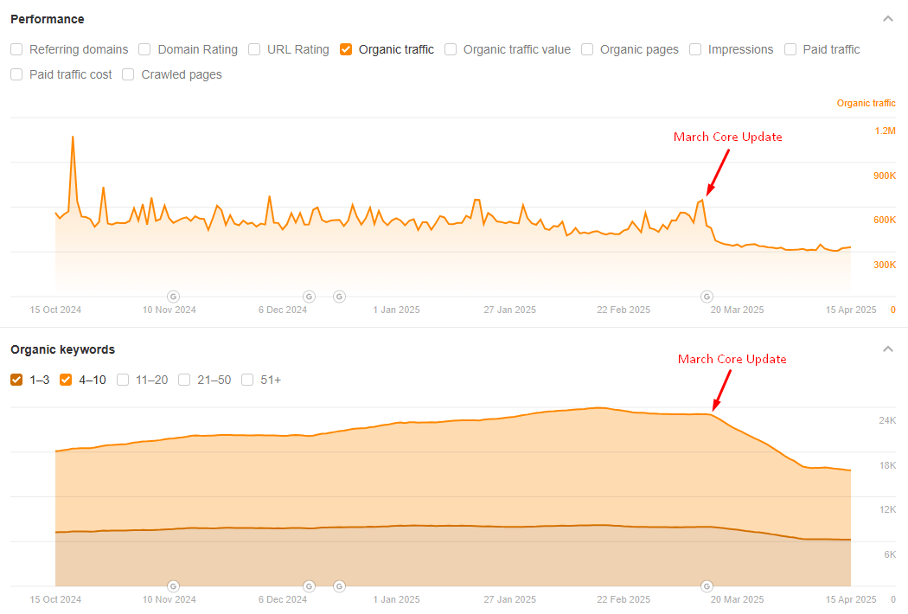Uncheck the Organic traffic metric

[346, 49]
